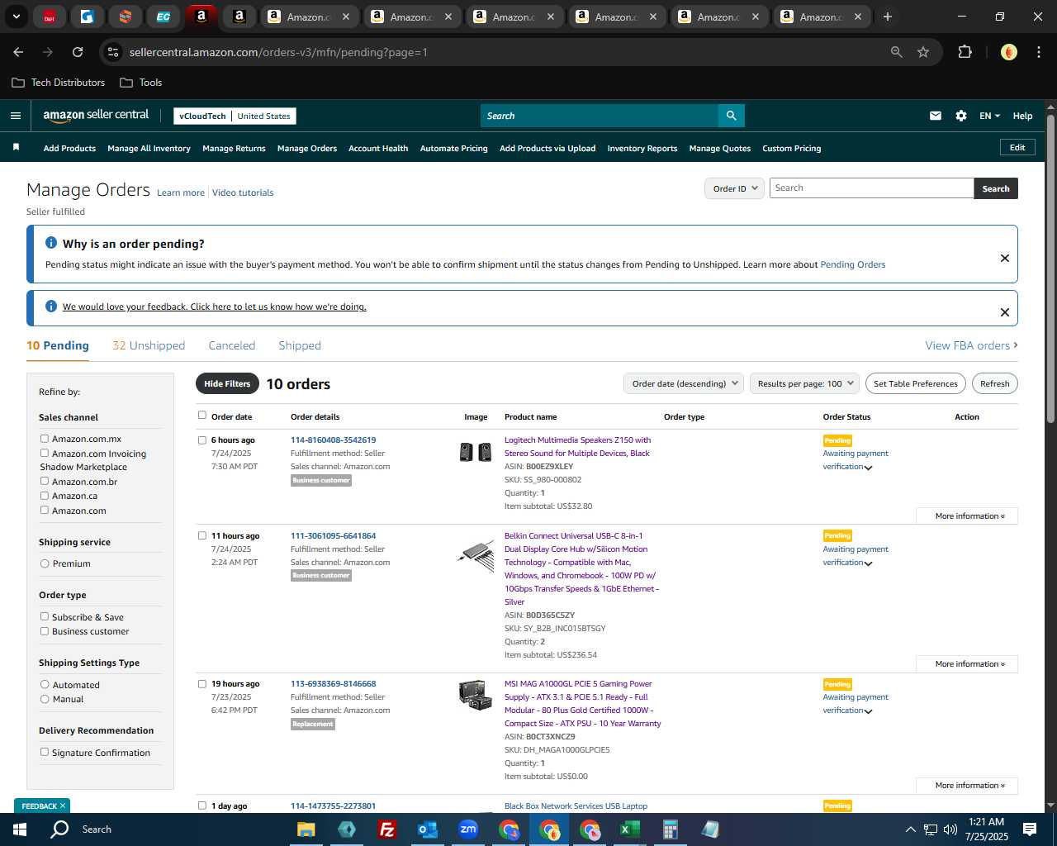Open the Windows Start menu
The width and height of the screenshot is (1057, 846).
tap(19, 829)
